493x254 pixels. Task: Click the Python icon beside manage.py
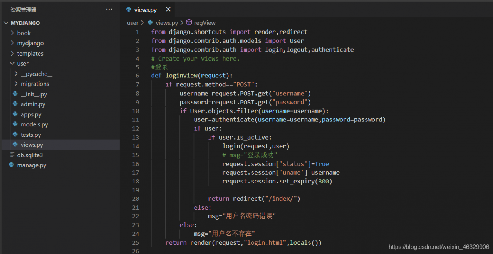coord(12,165)
